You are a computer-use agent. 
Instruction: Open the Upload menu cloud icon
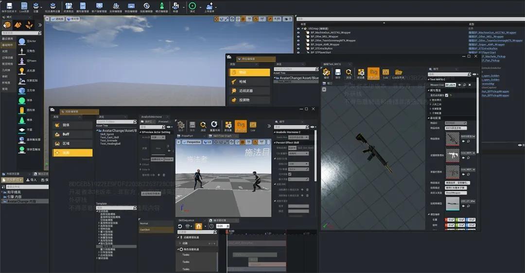(x=209, y=5)
